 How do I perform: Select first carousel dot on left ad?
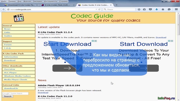(x=65, y=62)
